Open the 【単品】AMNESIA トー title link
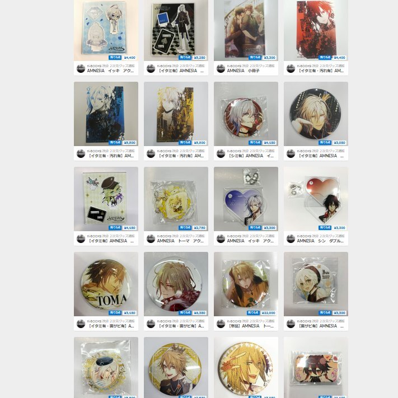This screenshot has height=398, width=398. [250, 326]
